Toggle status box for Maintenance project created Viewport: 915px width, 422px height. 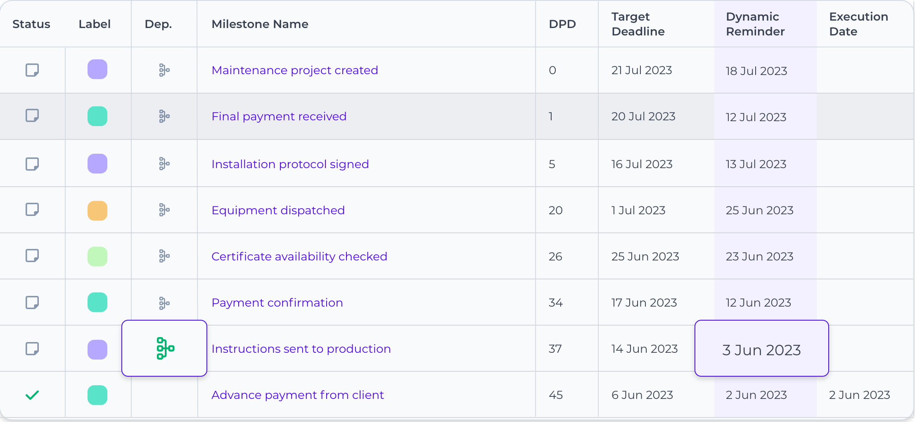32,70
